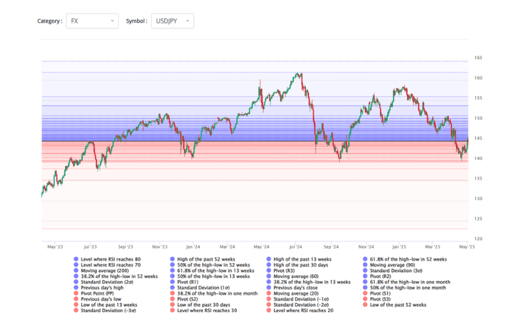525x328 pixels.
Task: Click 38.2% of the high-low in one month legend
Action: click(214, 293)
